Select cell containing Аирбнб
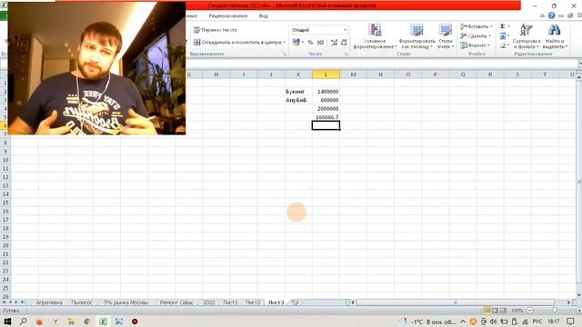The image size is (582, 327). (298, 100)
